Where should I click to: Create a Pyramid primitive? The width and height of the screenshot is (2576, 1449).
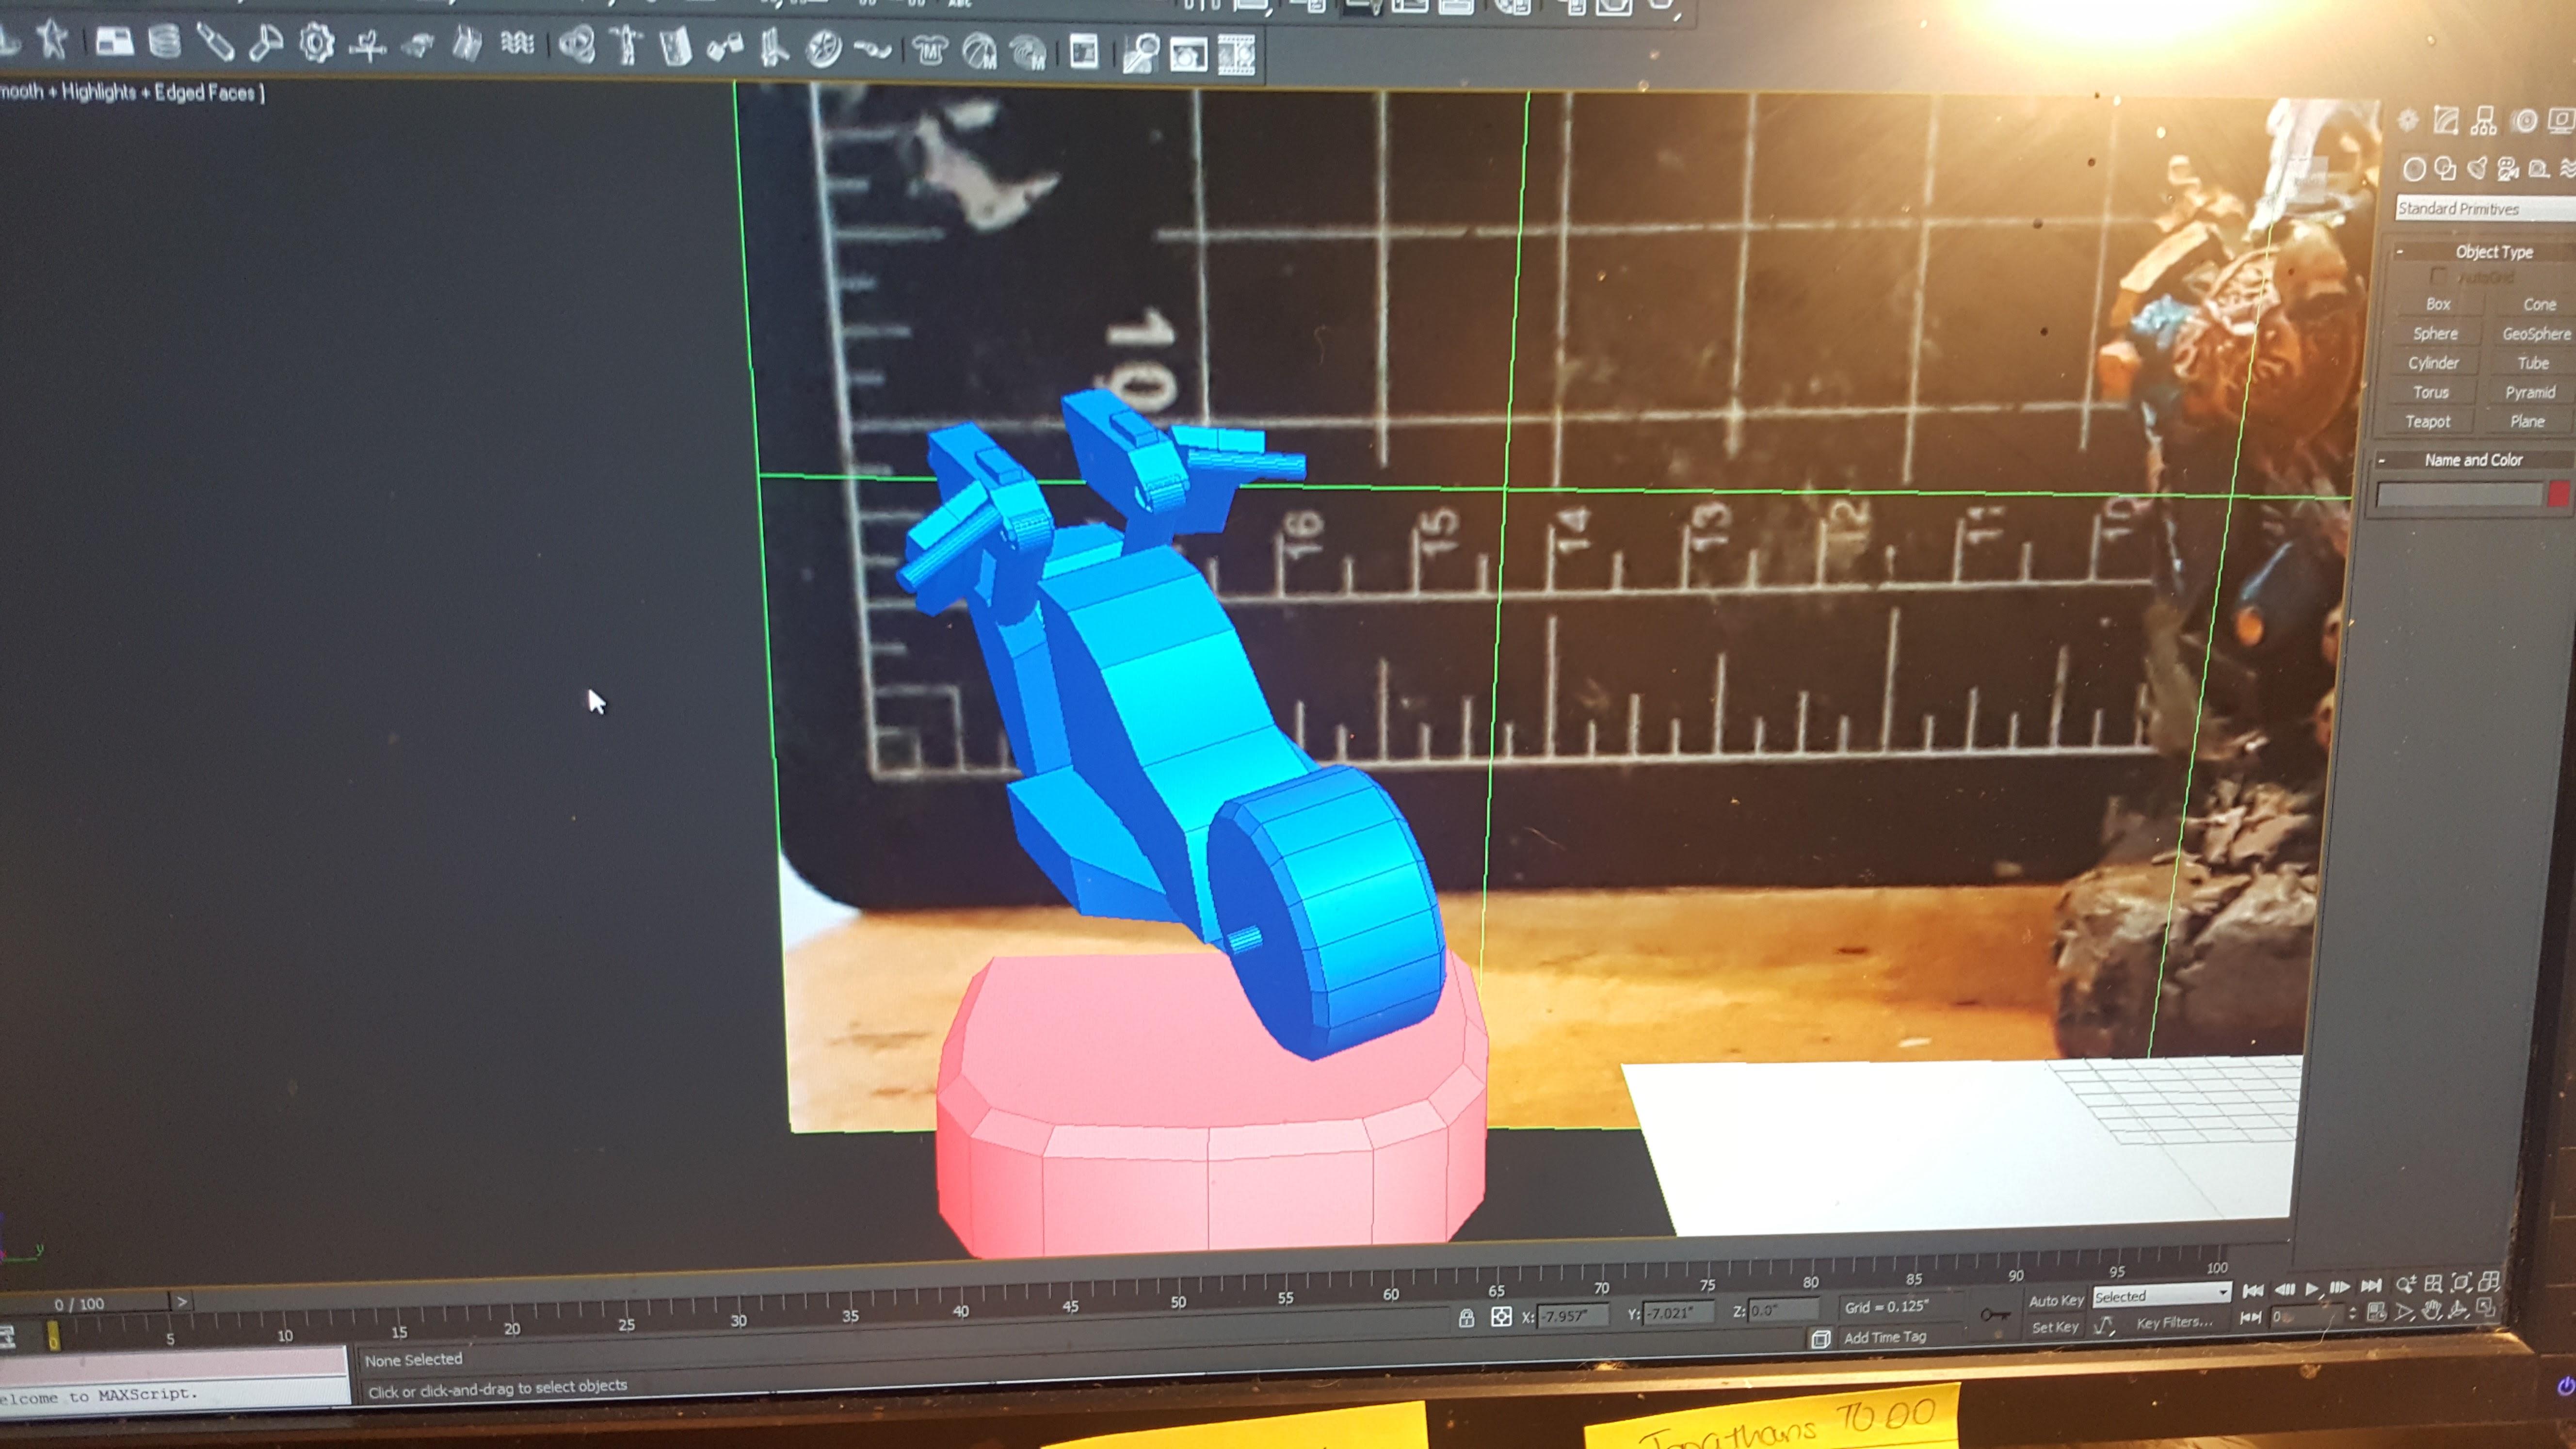click(2530, 392)
